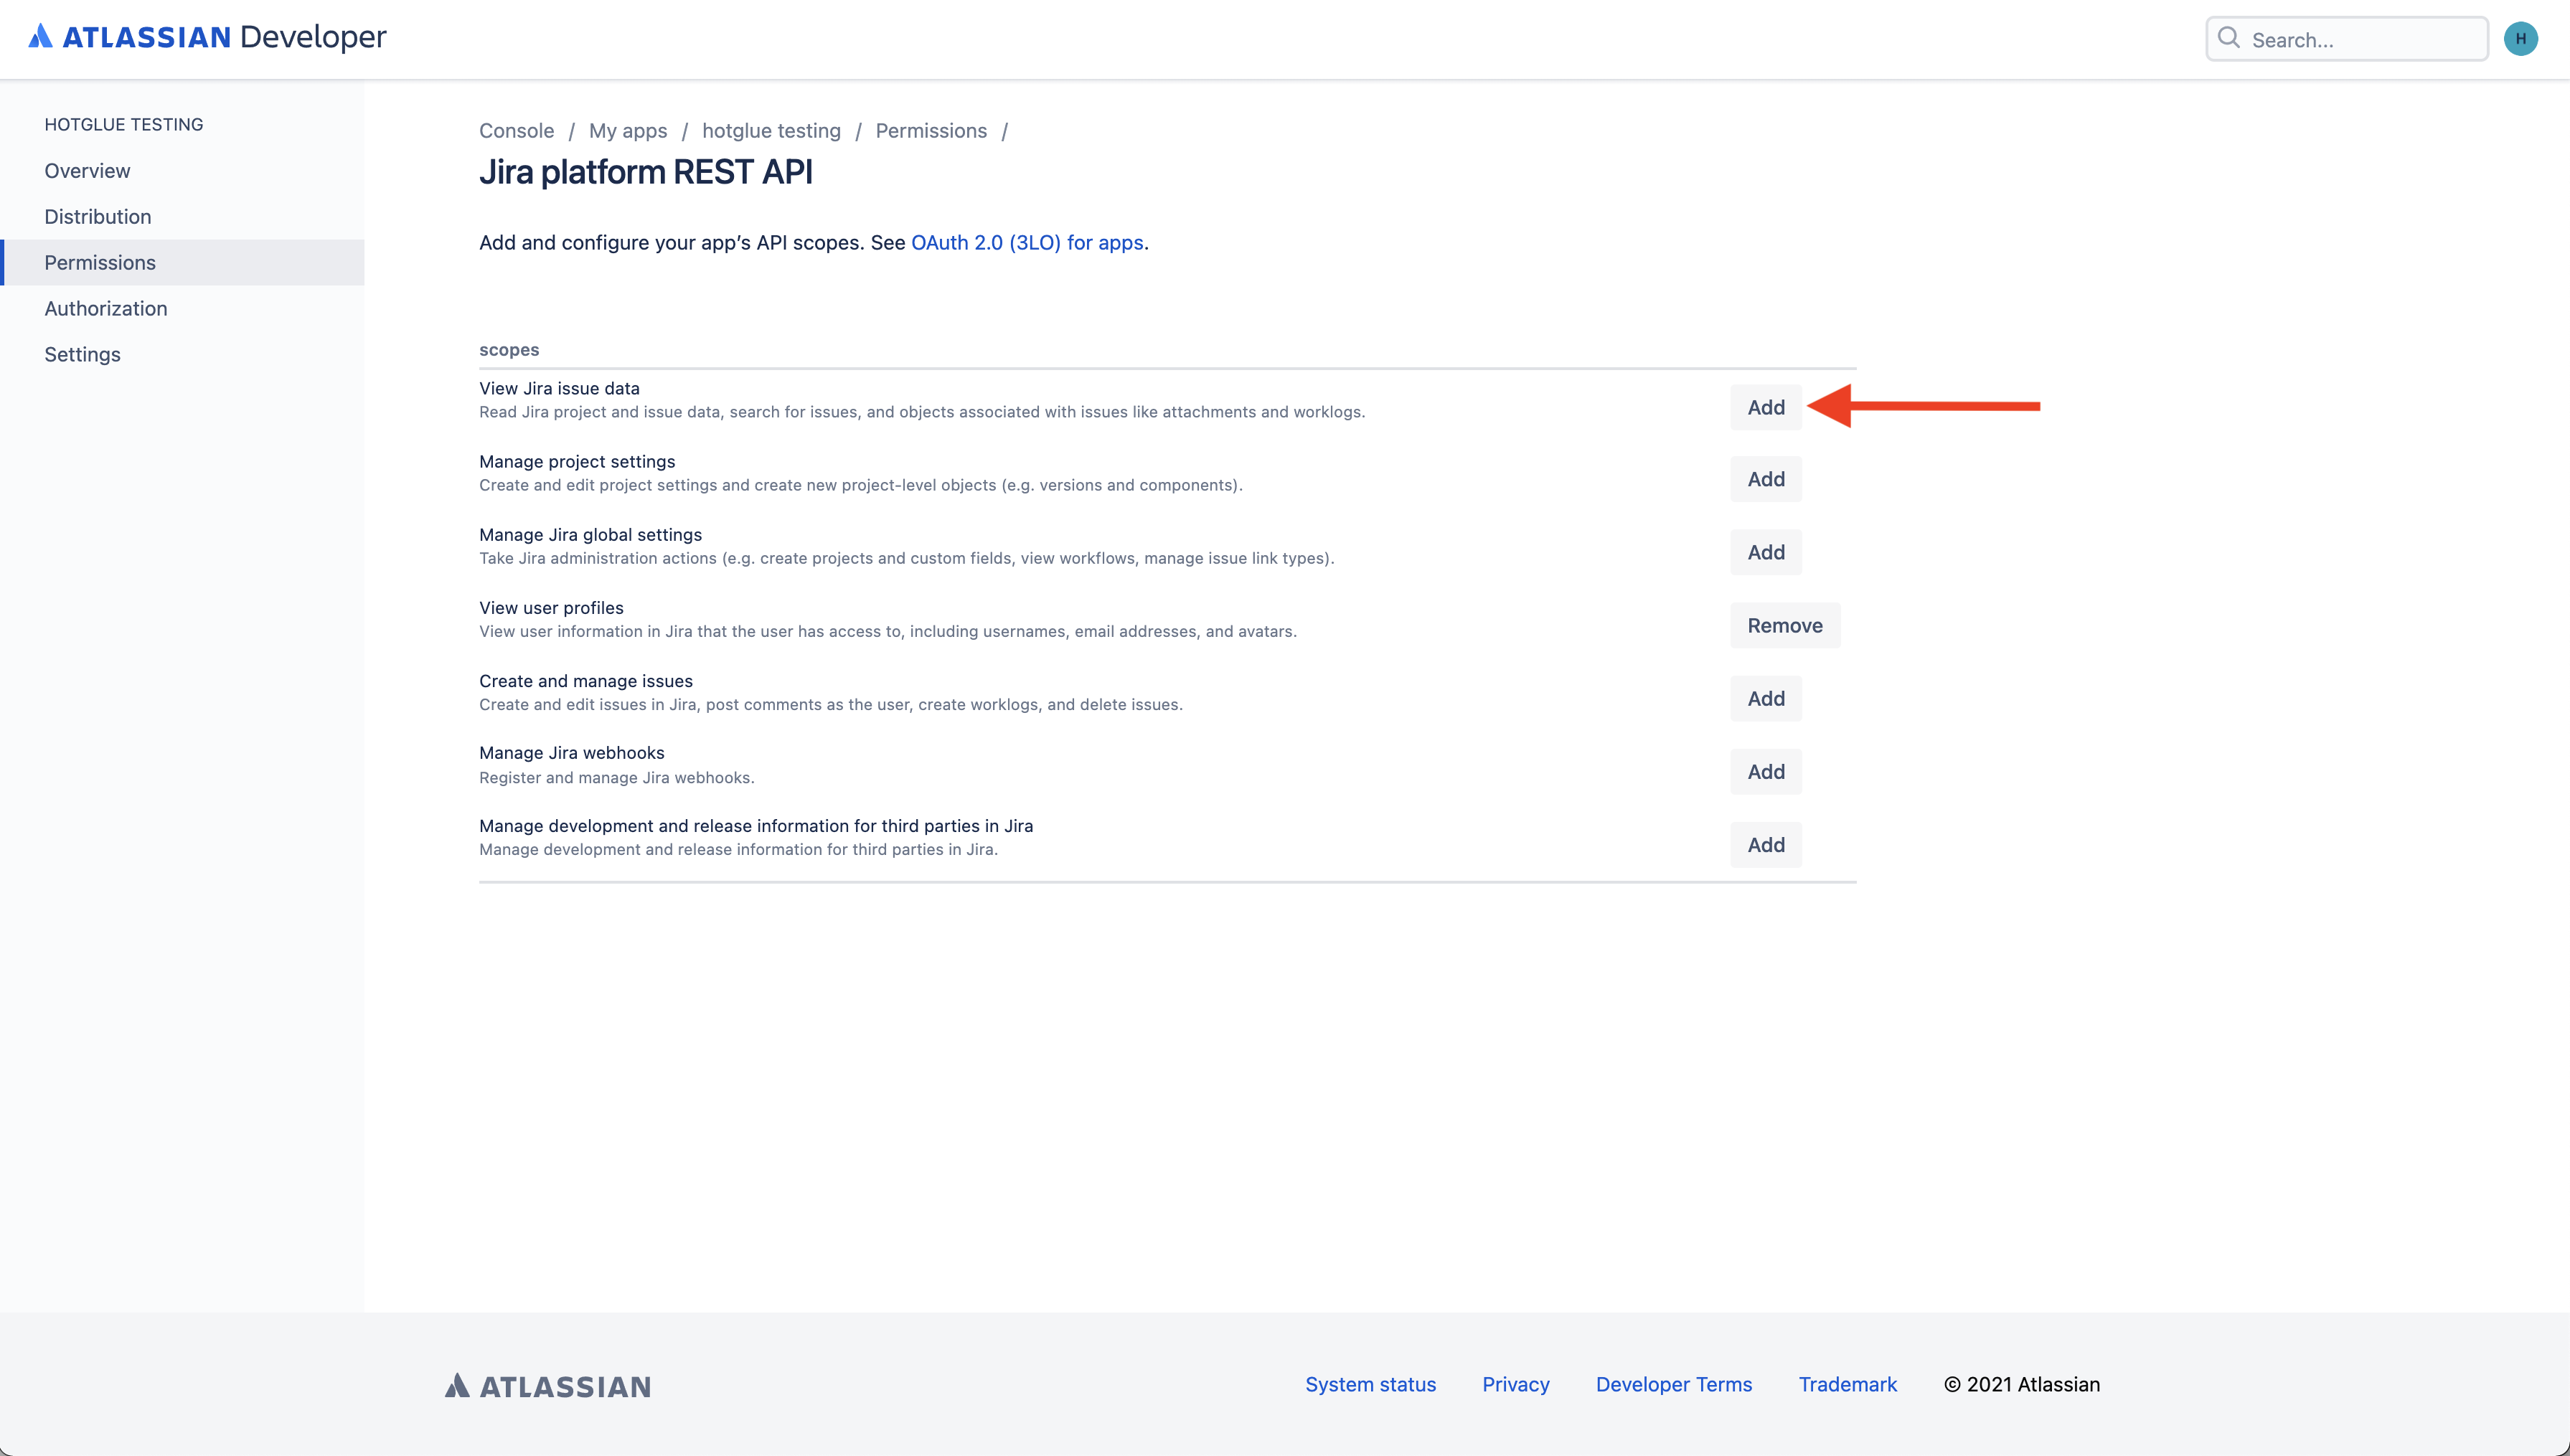The height and width of the screenshot is (1456, 2570).
Task: Open the OAuth 2.0 (3LO) for apps link
Action: (x=1026, y=243)
